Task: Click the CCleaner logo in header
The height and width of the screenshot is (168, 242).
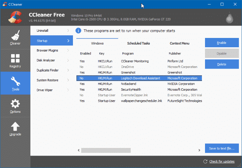Action: coord(15,17)
